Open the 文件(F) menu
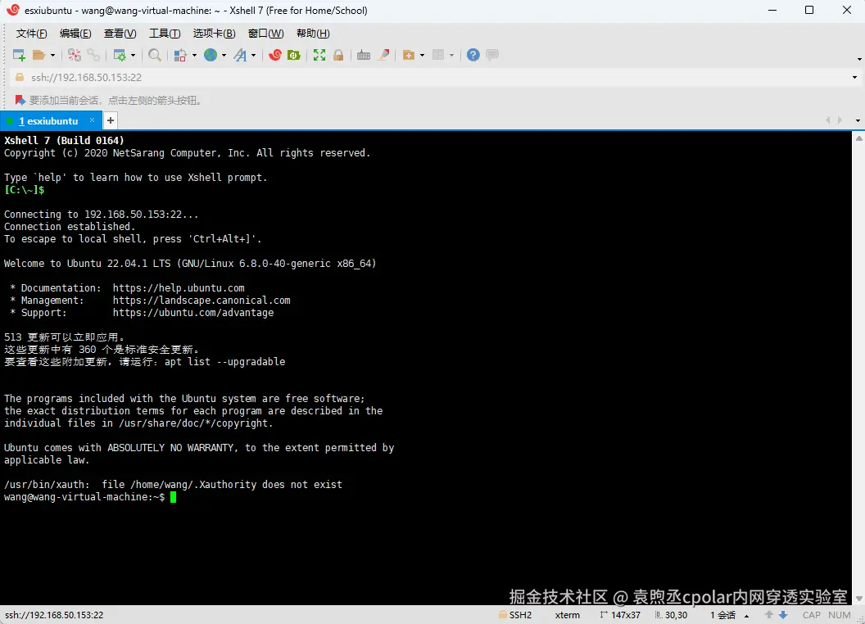Image resolution: width=865 pixels, height=624 pixels. [31, 33]
